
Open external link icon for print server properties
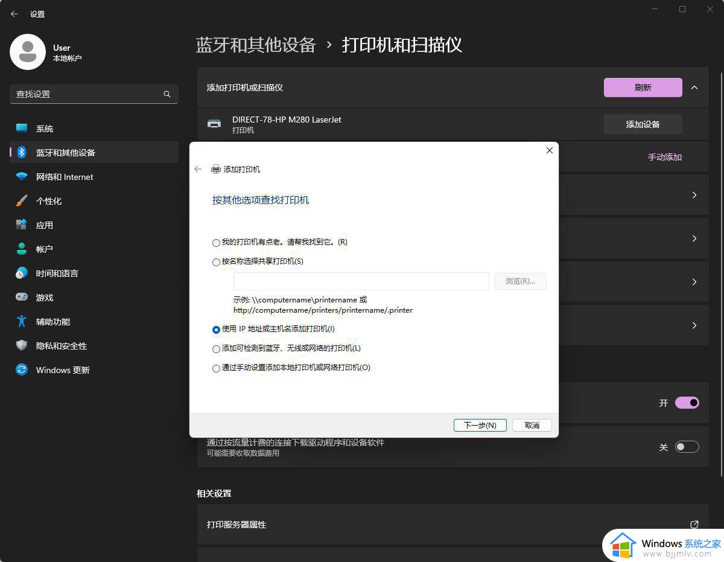[694, 524]
